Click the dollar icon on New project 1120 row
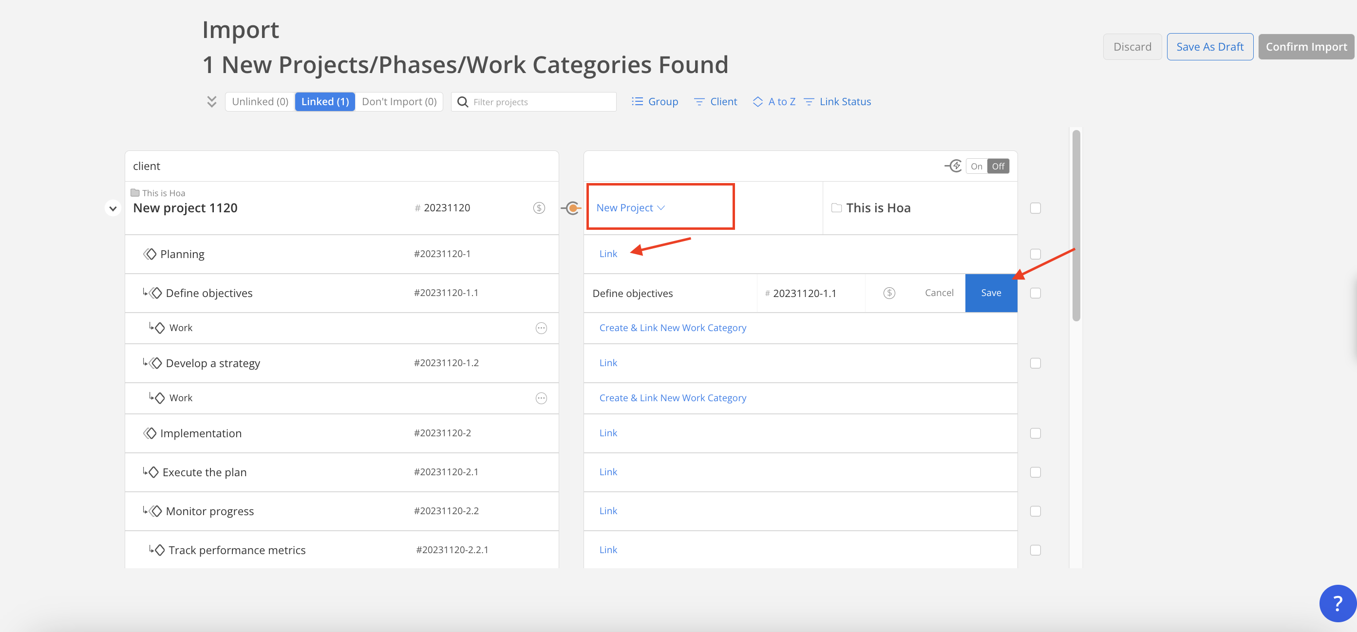 click(x=538, y=208)
